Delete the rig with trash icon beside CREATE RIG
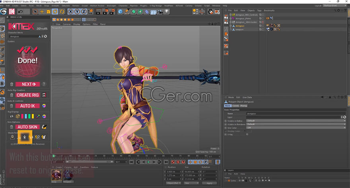The height and width of the screenshot is (188, 350). [x=12, y=95]
